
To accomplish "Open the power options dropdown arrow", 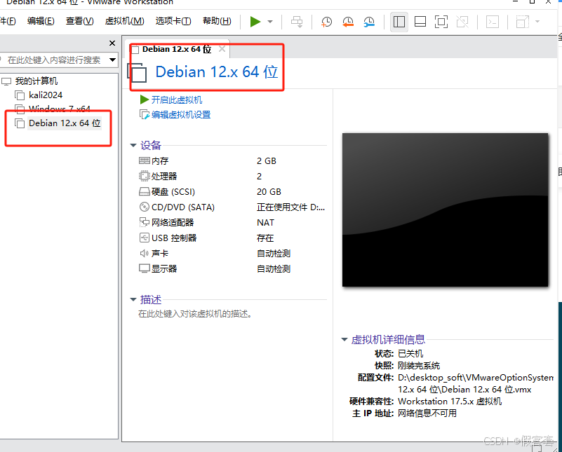I will click(x=270, y=22).
